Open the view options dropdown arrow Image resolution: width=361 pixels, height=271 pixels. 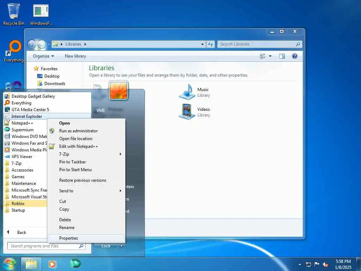(x=270, y=56)
